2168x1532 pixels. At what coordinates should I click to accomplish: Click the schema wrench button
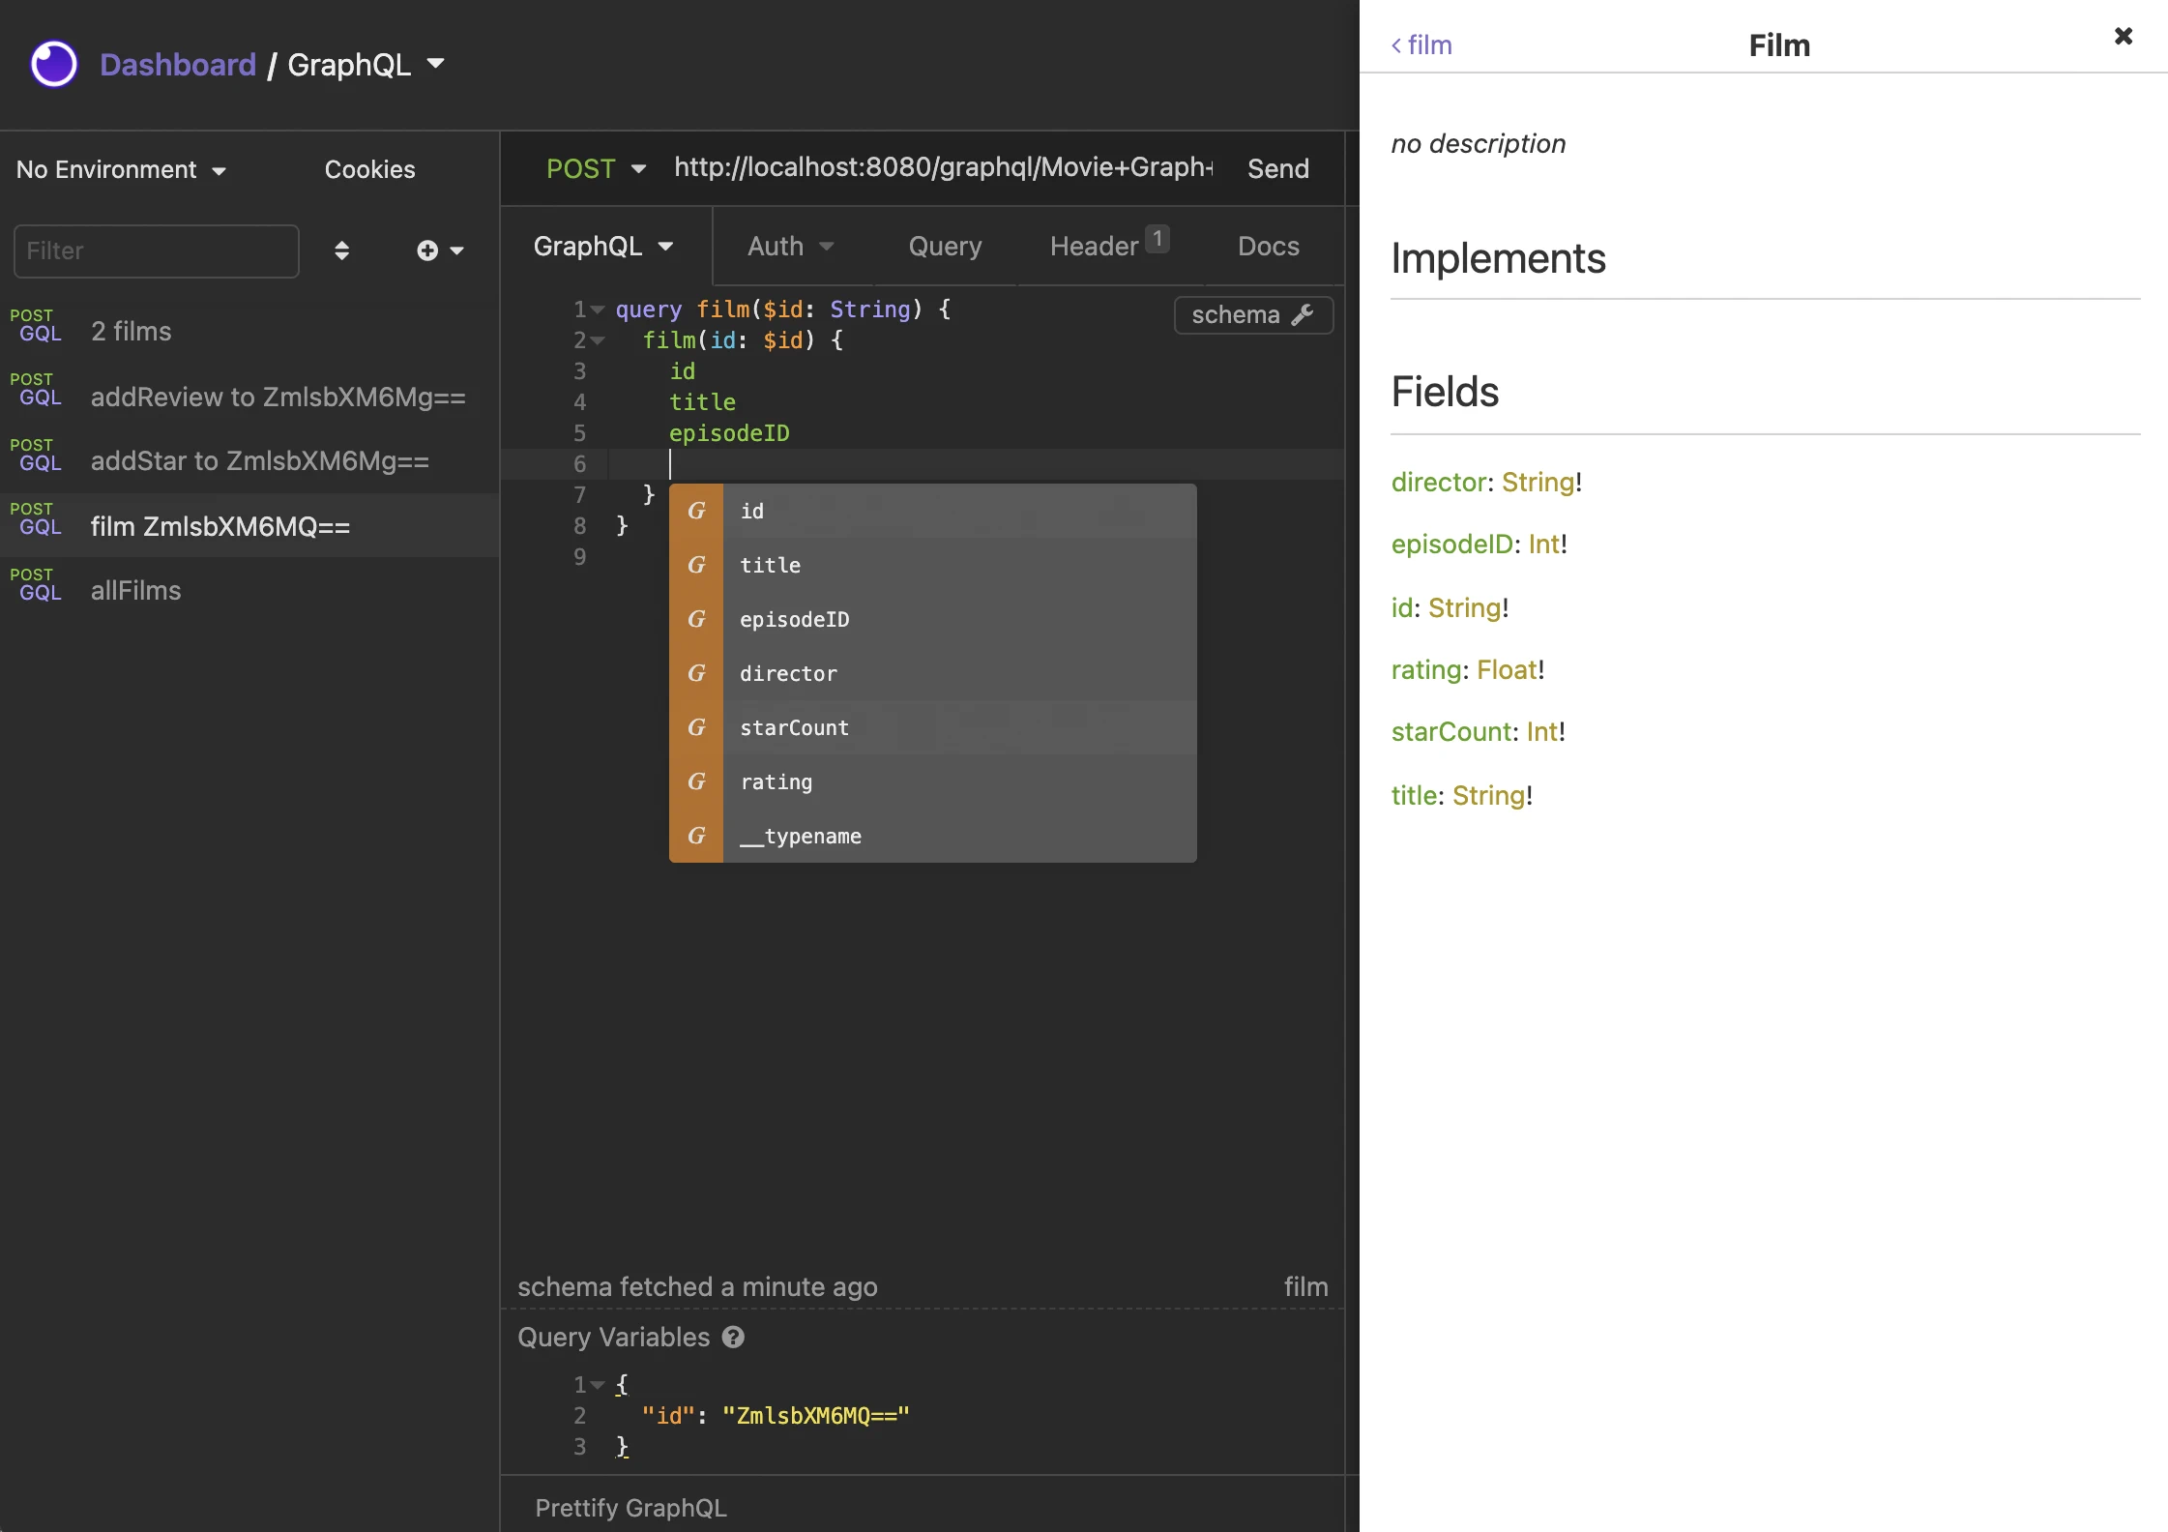[x=1252, y=315]
